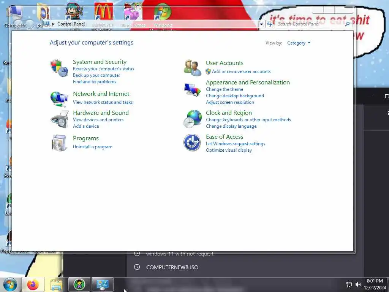
Task: Click Change display language
Action: (x=231, y=126)
